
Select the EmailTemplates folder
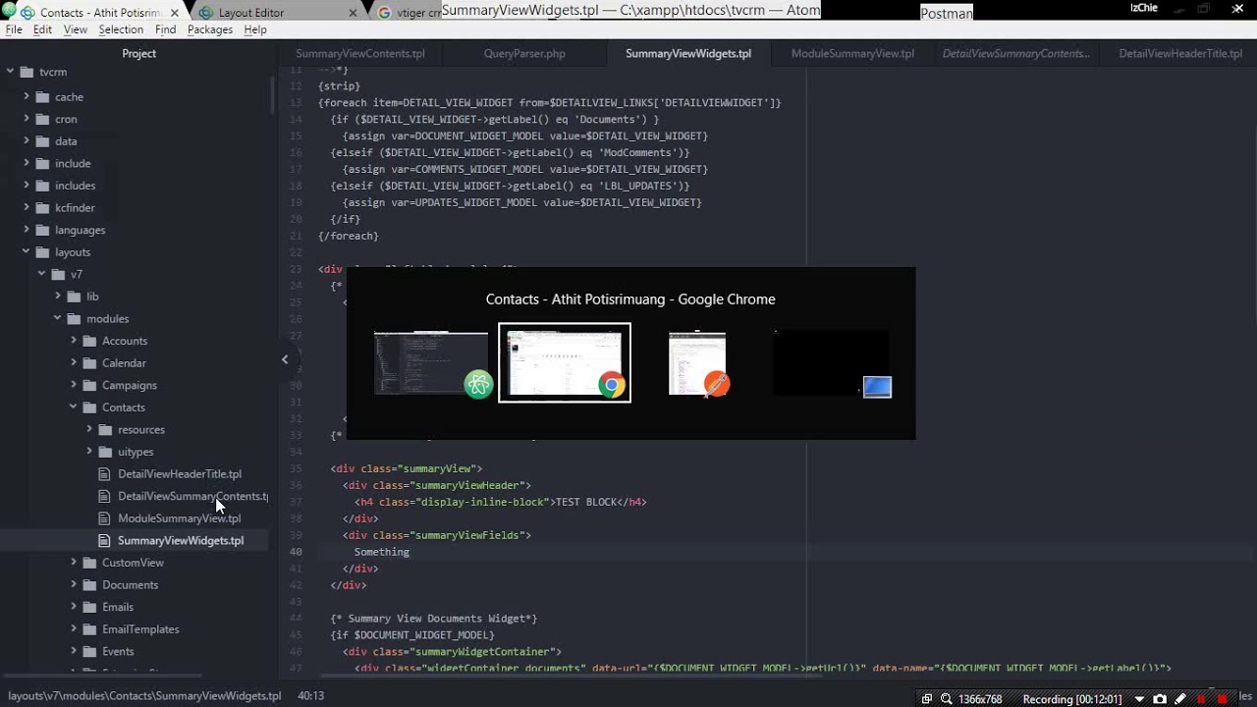point(140,628)
